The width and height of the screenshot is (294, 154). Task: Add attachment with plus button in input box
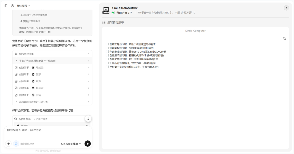click(8, 143)
